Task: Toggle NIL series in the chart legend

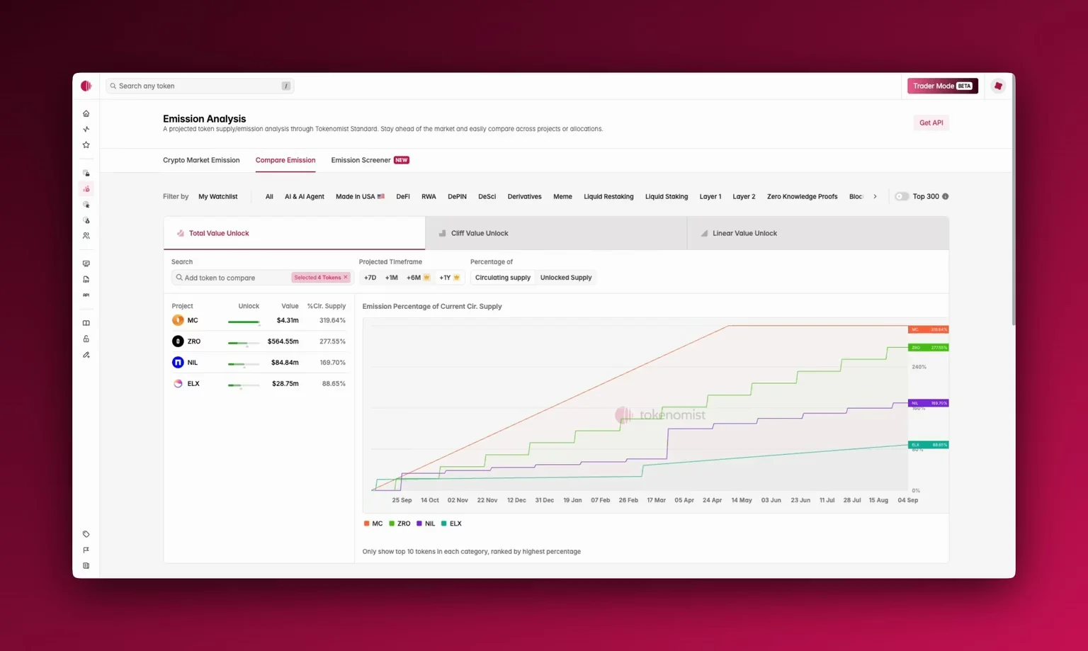Action: coord(426,523)
